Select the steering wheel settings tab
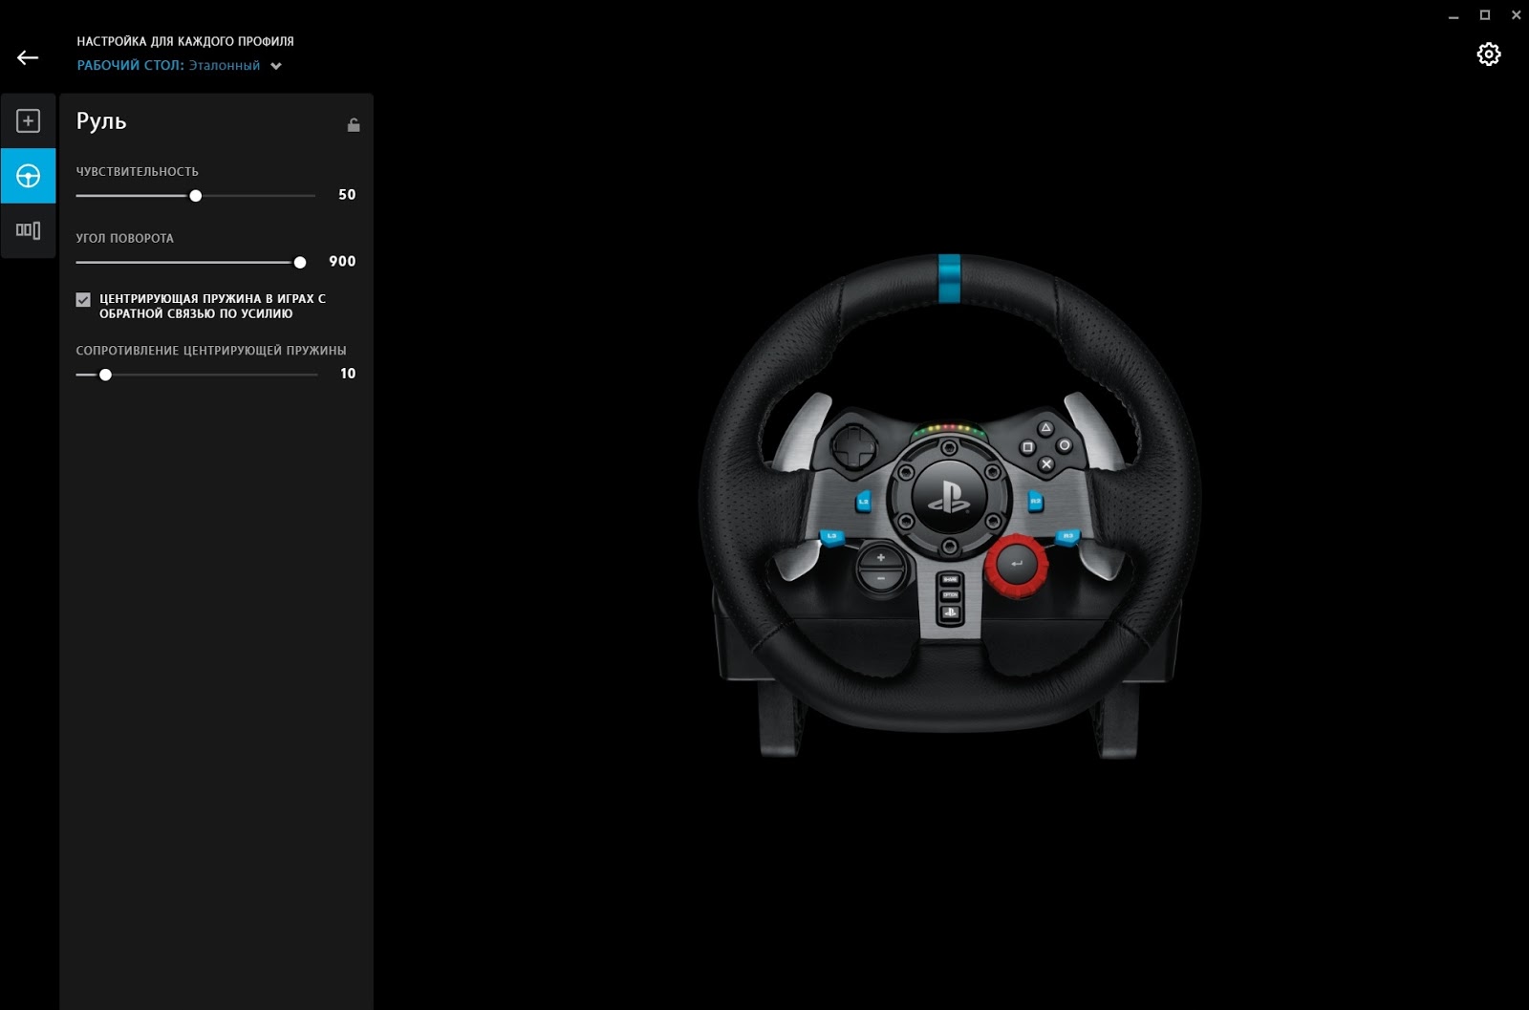This screenshot has width=1529, height=1010. pos(28,176)
